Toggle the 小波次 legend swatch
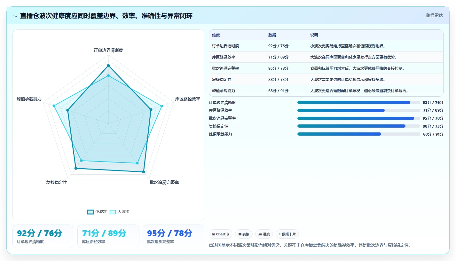The height and width of the screenshot is (261, 456). click(x=90, y=212)
